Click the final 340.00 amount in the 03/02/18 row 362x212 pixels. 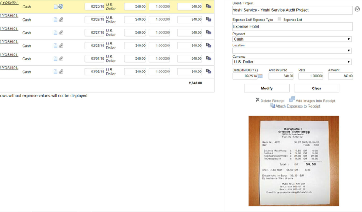[x=190, y=72]
